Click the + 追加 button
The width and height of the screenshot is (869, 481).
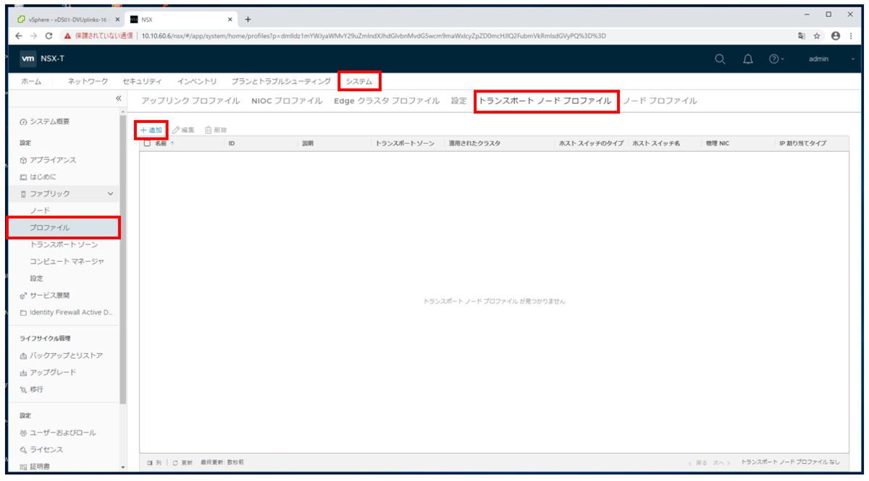[x=151, y=129]
